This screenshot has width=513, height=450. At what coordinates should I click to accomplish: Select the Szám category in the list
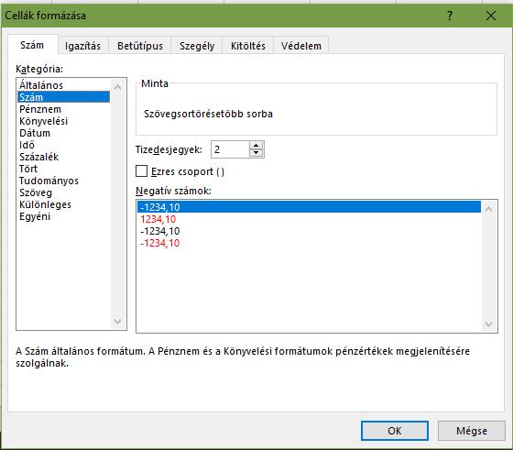pyautogui.click(x=64, y=97)
